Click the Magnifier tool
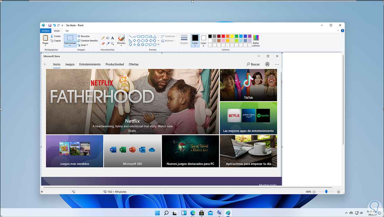This screenshot has width=384, height=217. click(x=113, y=44)
